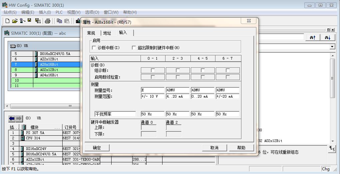Click the binoculars search-down button

[x=327, y=38]
